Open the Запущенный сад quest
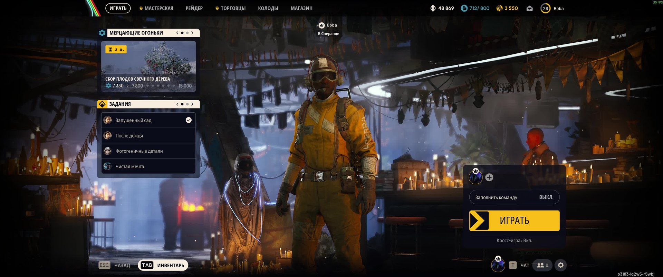Viewport: 663px width, 277px height. (148, 120)
